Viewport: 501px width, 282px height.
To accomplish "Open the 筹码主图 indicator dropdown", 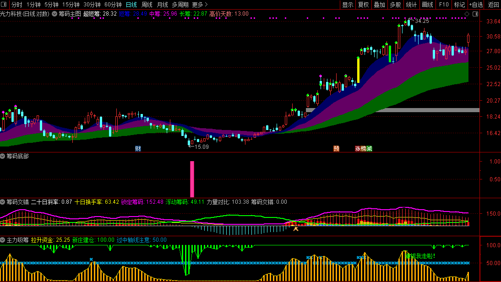I will pos(55,14).
